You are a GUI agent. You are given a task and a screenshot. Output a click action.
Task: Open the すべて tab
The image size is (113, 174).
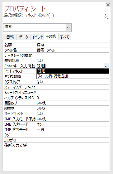click(x=64, y=37)
